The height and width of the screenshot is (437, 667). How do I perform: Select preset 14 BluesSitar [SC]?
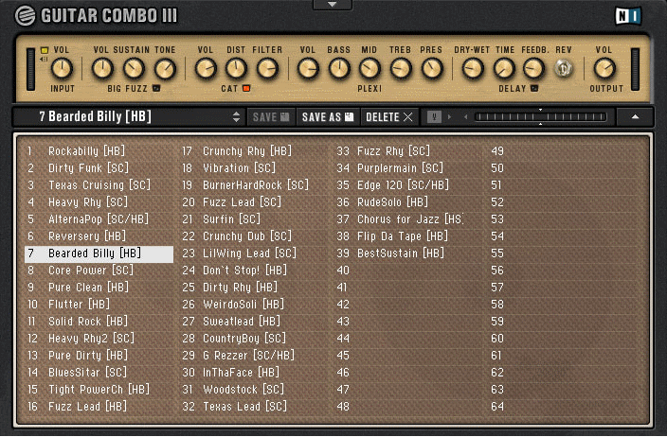point(99,372)
